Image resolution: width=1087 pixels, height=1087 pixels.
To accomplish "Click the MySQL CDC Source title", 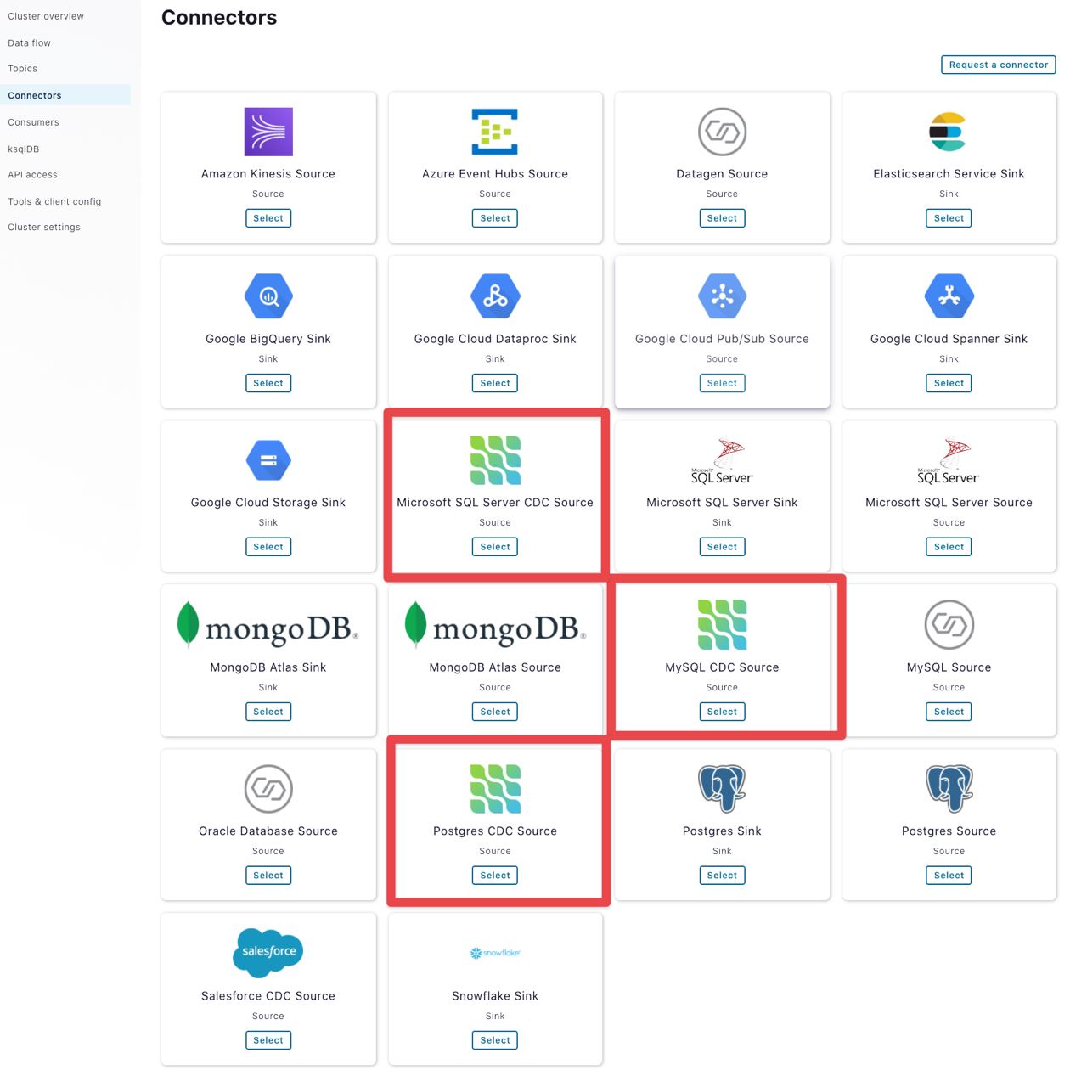I will tap(722, 667).
